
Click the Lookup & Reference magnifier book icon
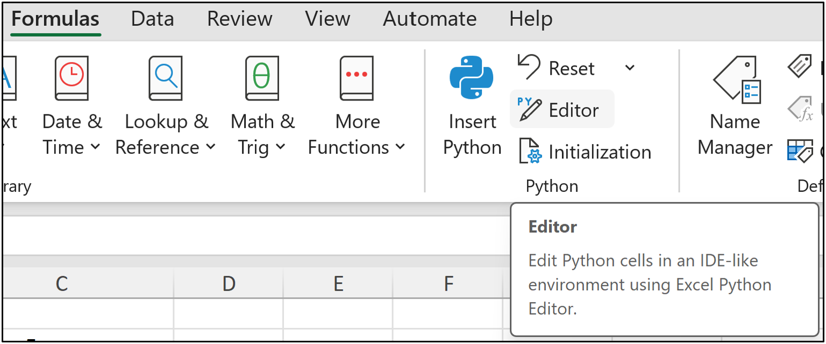(166, 78)
